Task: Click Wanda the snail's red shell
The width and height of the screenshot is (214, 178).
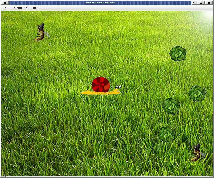Action: pos(101,84)
